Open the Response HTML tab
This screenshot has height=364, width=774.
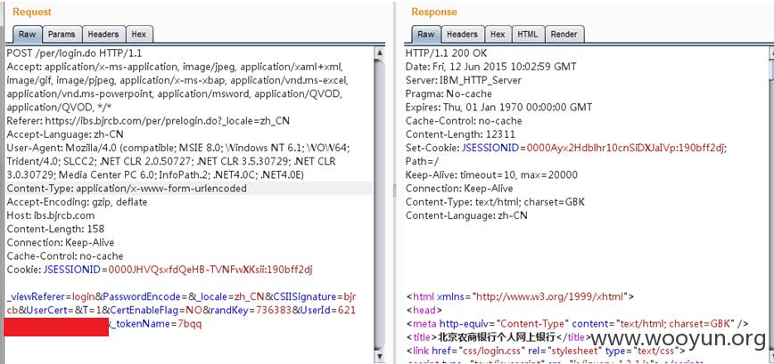(x=527, y=35)
